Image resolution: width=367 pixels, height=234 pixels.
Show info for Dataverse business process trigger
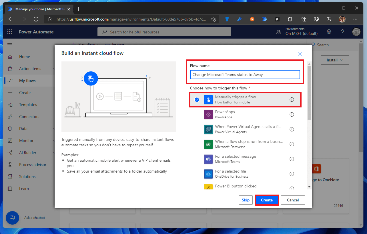[292, 144]
